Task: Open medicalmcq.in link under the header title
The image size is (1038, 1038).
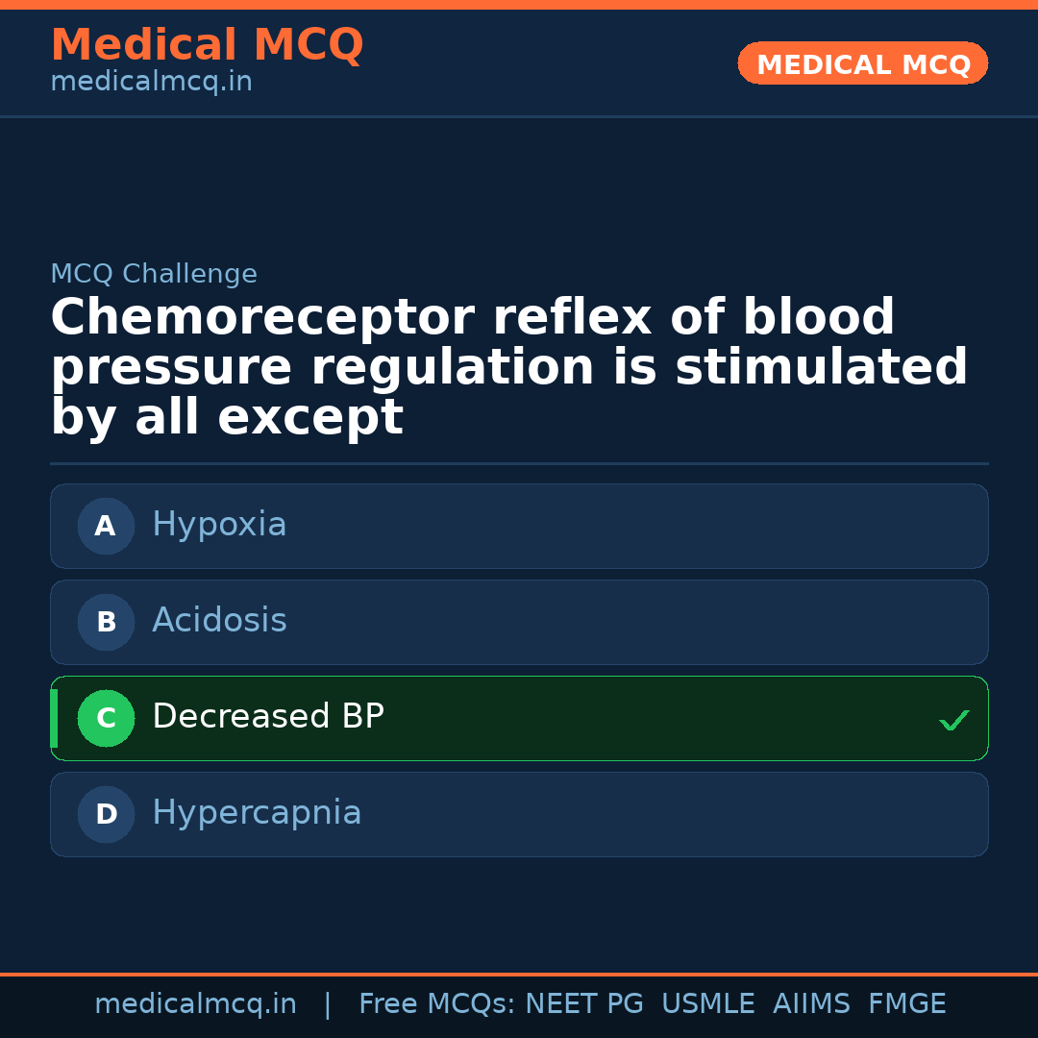Action: point(151,83)
